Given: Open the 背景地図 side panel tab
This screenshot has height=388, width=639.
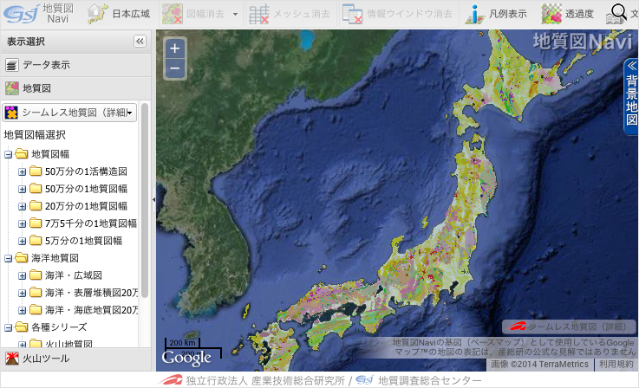Looking at the screenshot, I should [x=631, y=96].
